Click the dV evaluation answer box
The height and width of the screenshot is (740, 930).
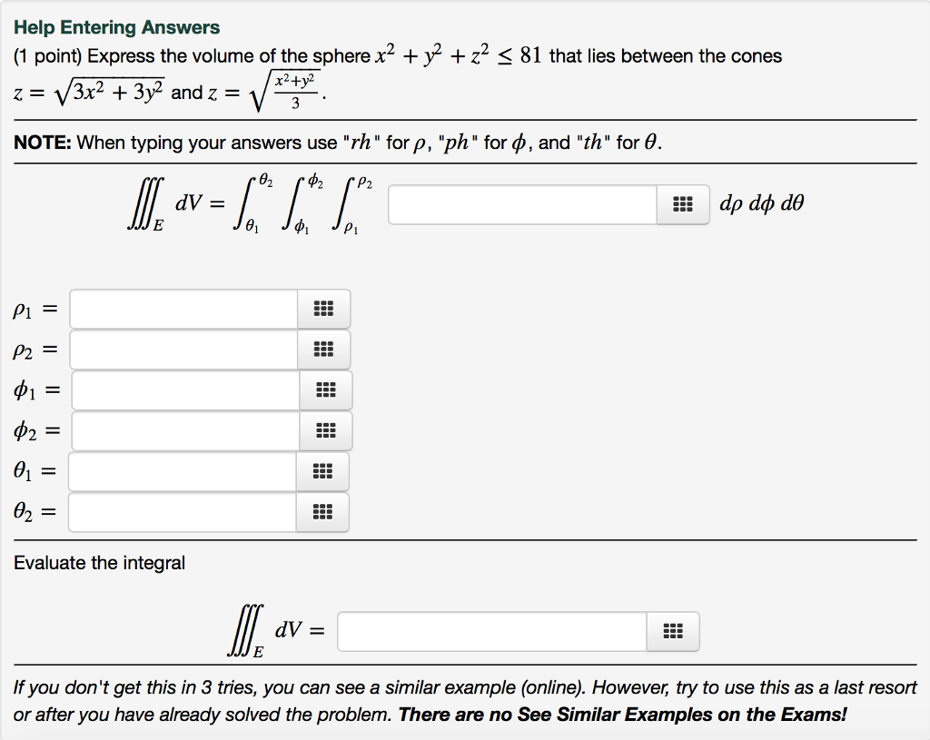(490, 631)
